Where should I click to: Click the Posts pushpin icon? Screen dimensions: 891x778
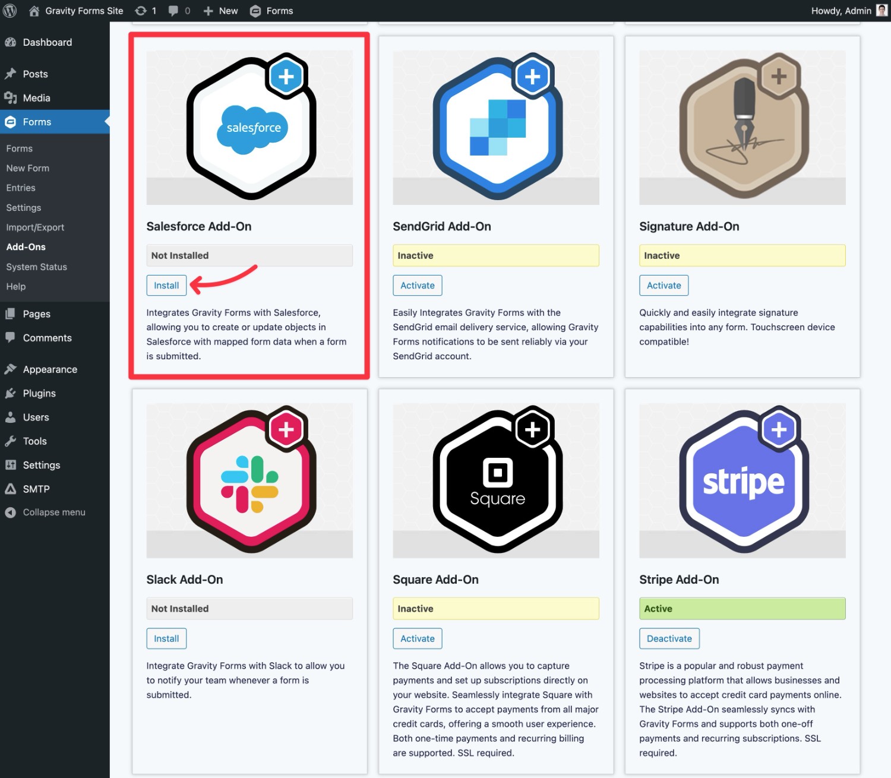11,74
